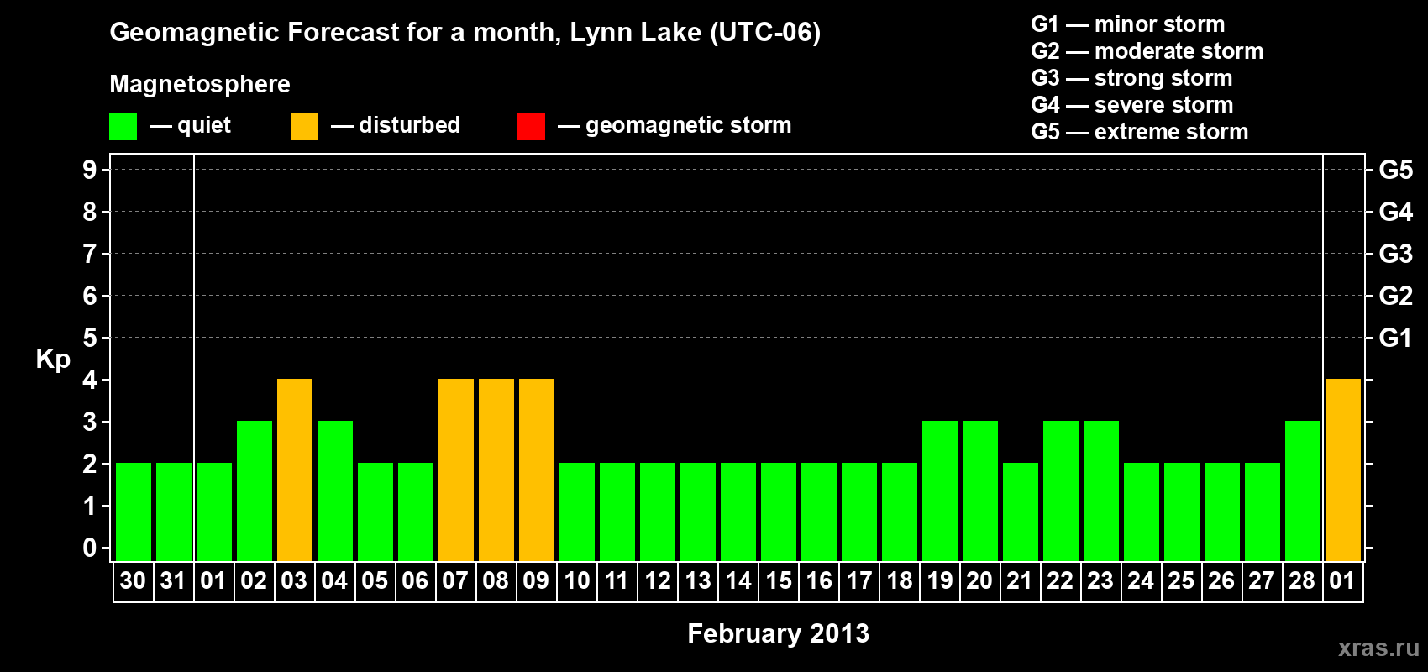1428x672 pixels.
Task: Click date label 21 on the axis
Action: (x=1020, y=581)
